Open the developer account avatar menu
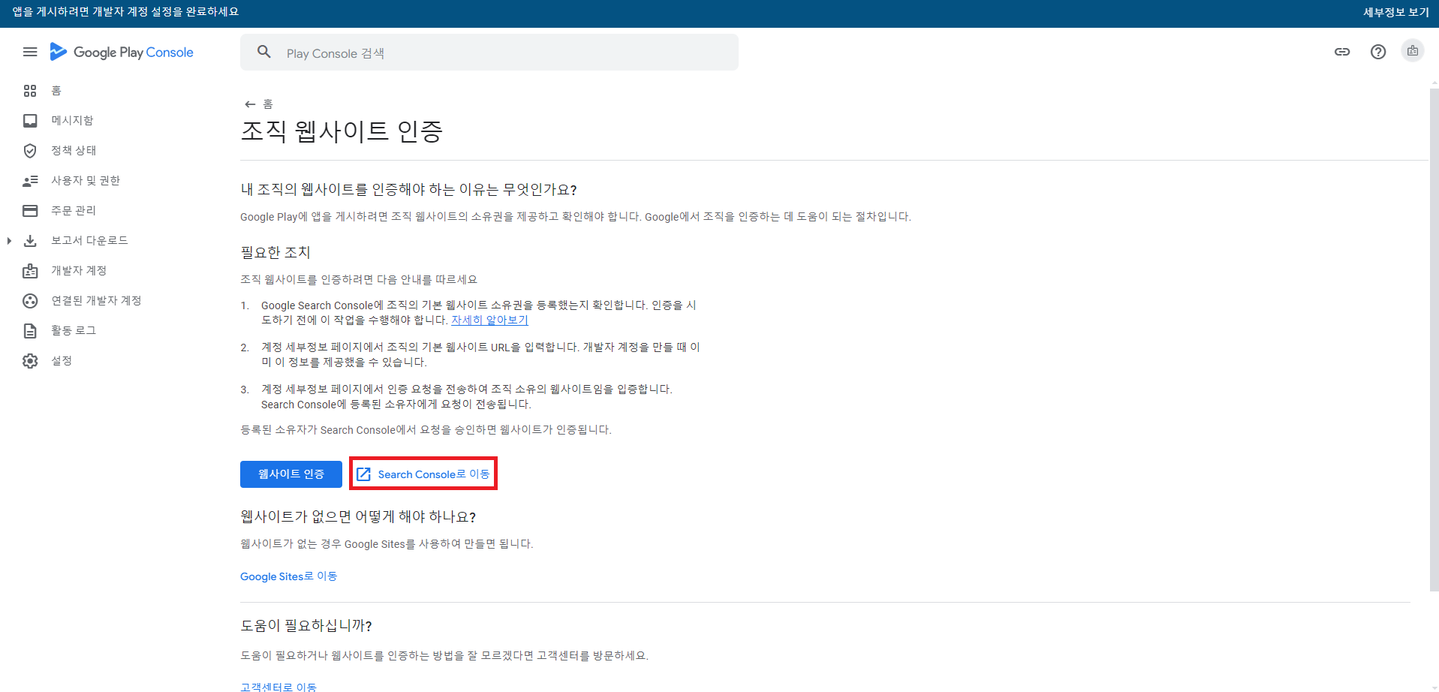 point(1413,51)
